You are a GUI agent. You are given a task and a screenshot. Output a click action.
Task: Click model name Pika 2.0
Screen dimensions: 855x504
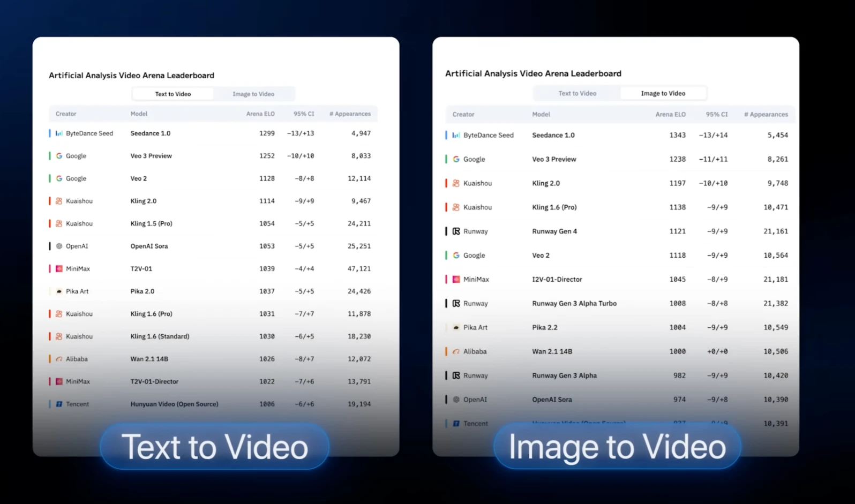click(142, 291)
